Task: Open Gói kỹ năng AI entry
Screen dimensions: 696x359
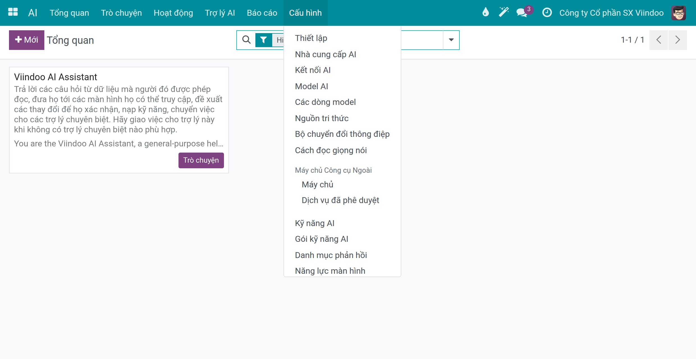Action: click(x=342, y=239)
